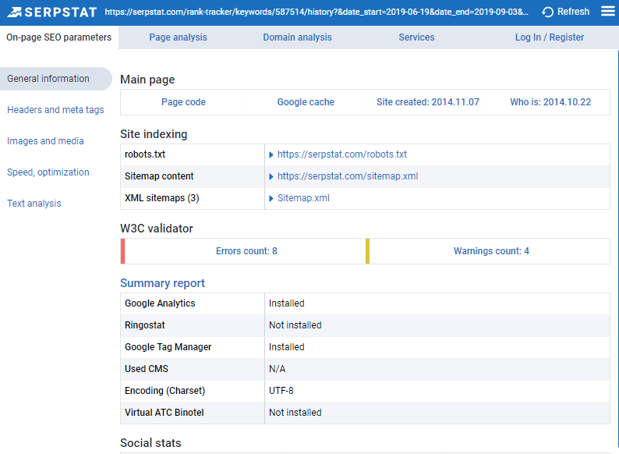The width and height of the screenshot is (619, 454).
Task: Click Installed value for Google Analytics
Action: click(287, 303)
